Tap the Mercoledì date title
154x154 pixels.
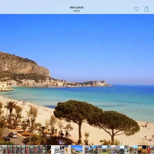[77, 8]
